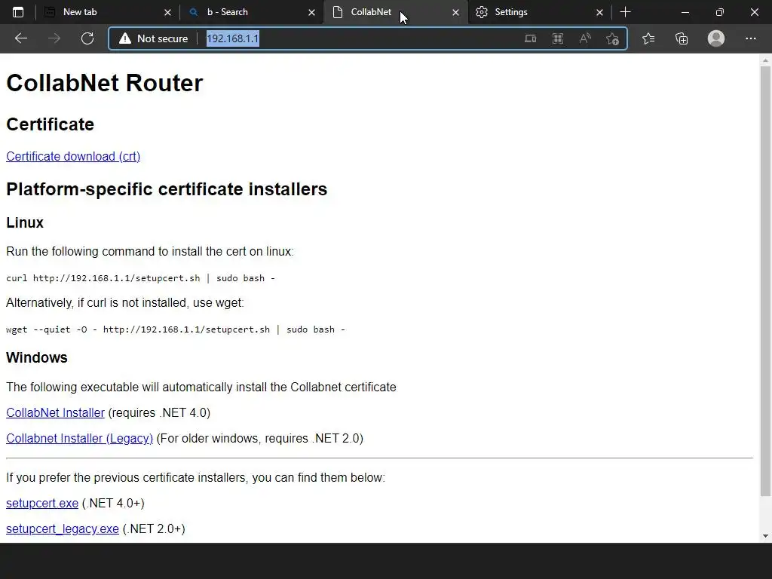This screenshot has height=579, width=772.
Task: Download the certificate via the crt link
Action: point(73,156)
